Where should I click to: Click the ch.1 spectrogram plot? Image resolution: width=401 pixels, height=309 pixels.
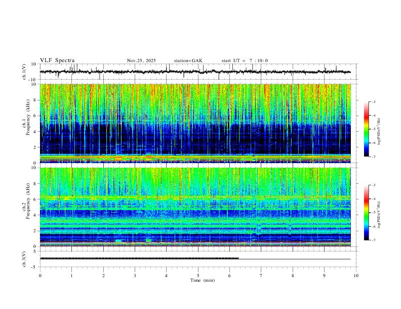point(195,123)
